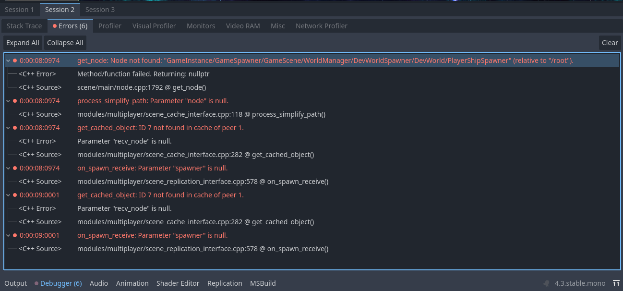The width and height of the screenshot is (623, 291).
Task: Click red error dot on get_node error
Action: click(15, 61)
